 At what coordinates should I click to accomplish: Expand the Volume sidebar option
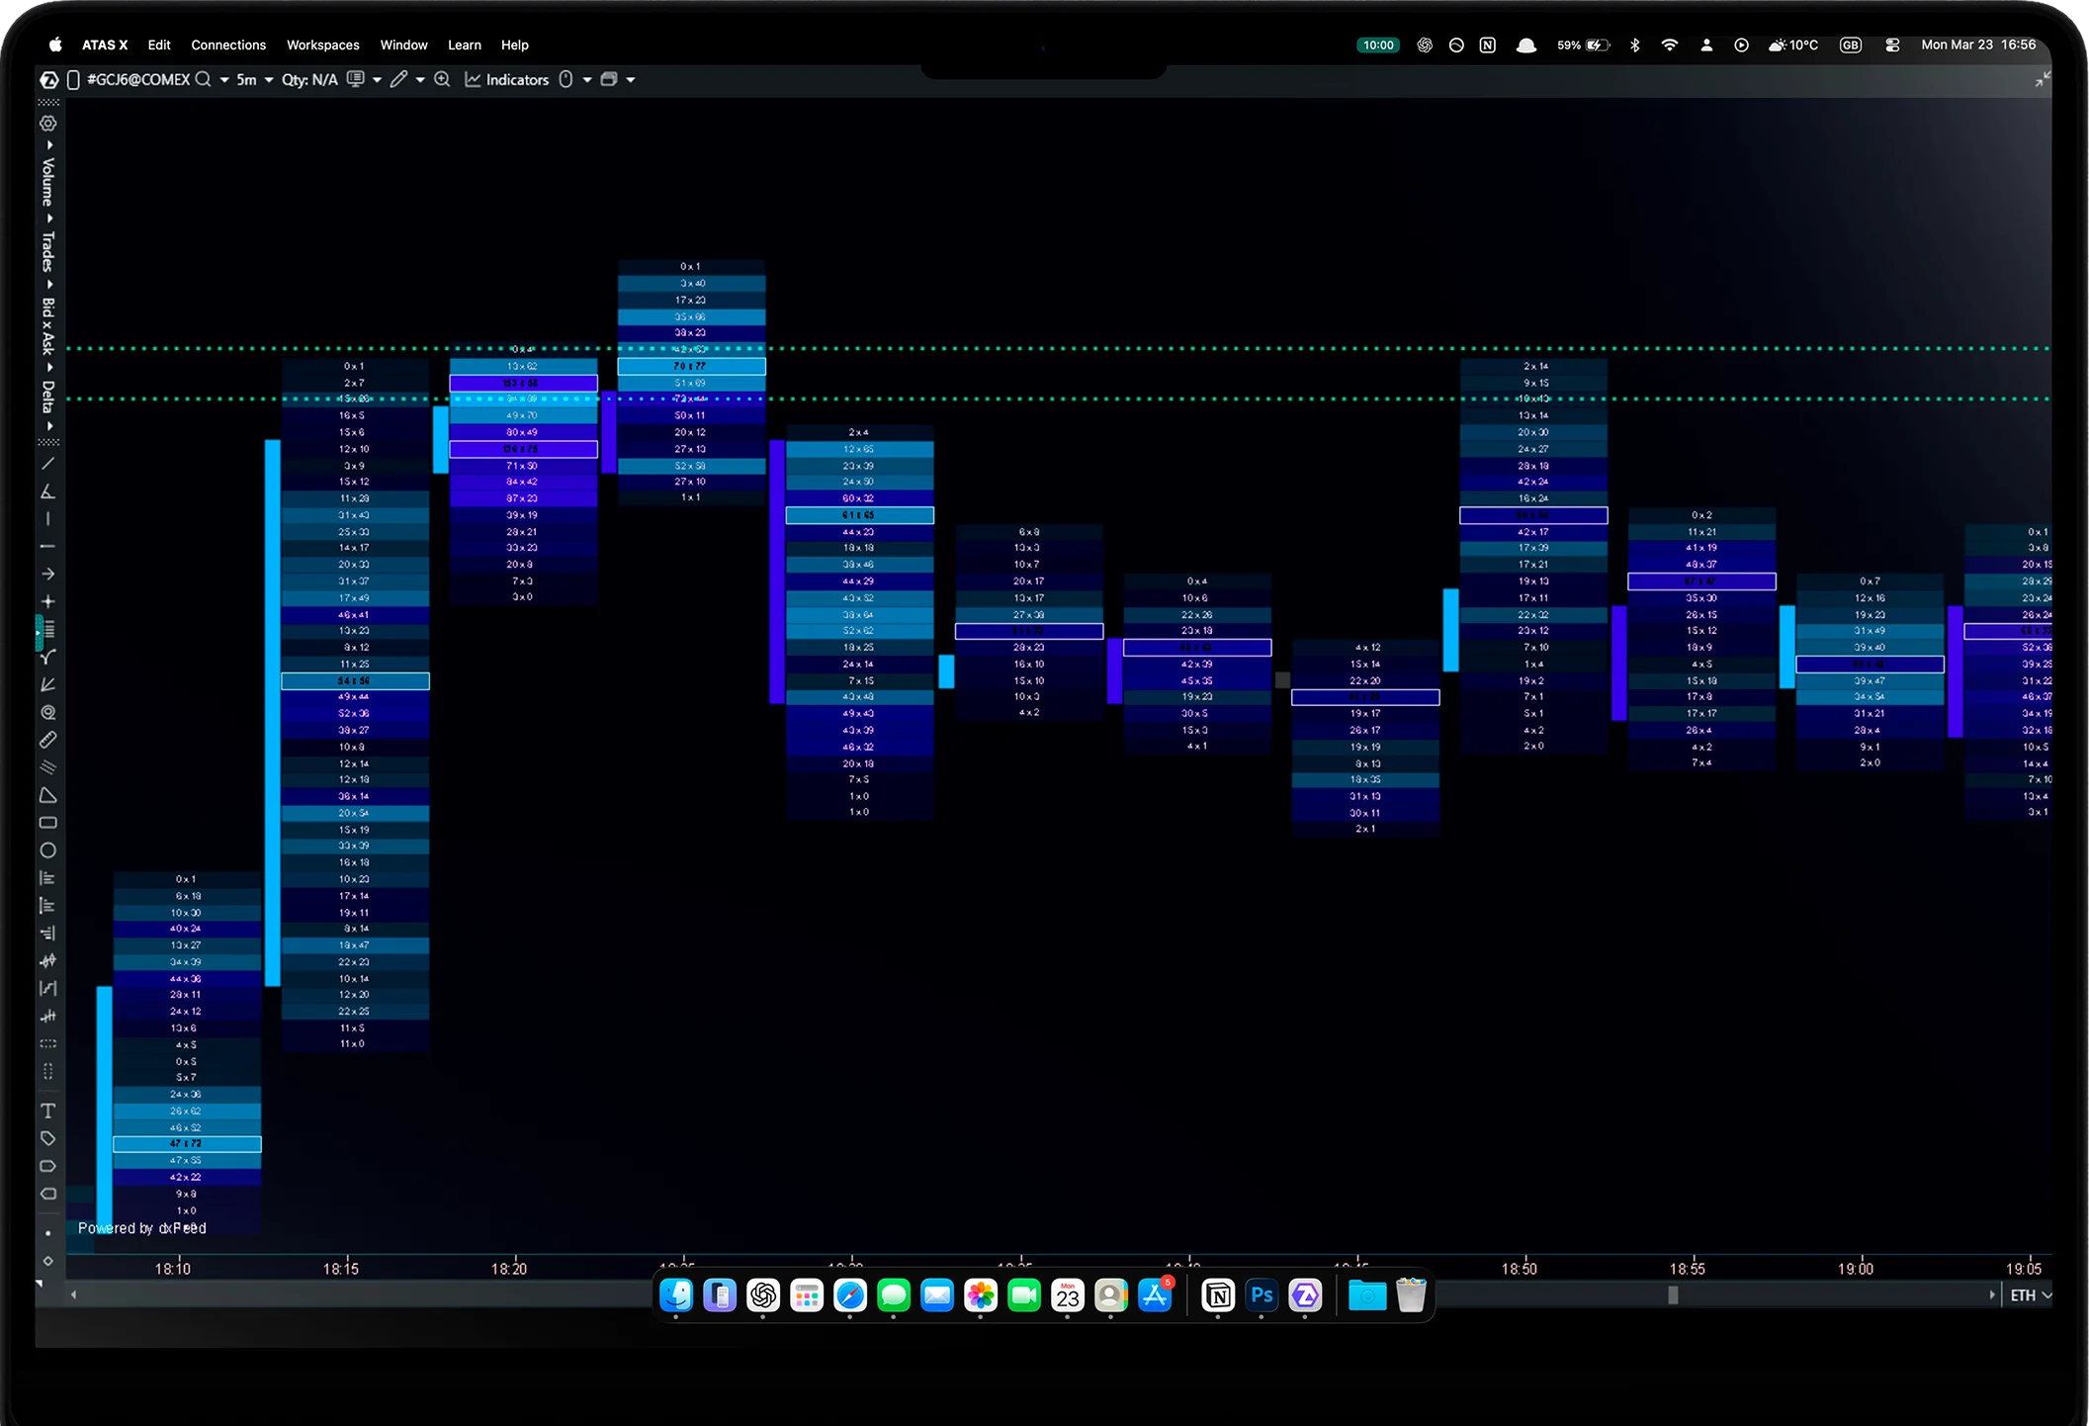pos(47,181)
